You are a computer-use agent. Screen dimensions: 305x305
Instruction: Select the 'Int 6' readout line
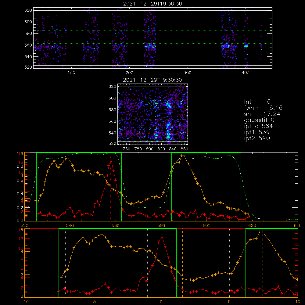pyautogui.click(x=257, y=102)
